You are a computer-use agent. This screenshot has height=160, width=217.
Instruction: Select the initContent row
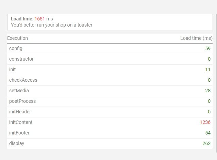pyautogui.click(x=110, y=123)
